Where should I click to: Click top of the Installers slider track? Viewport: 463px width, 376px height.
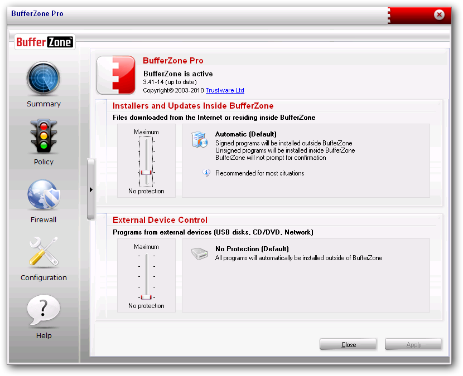[x=147, y=141]
